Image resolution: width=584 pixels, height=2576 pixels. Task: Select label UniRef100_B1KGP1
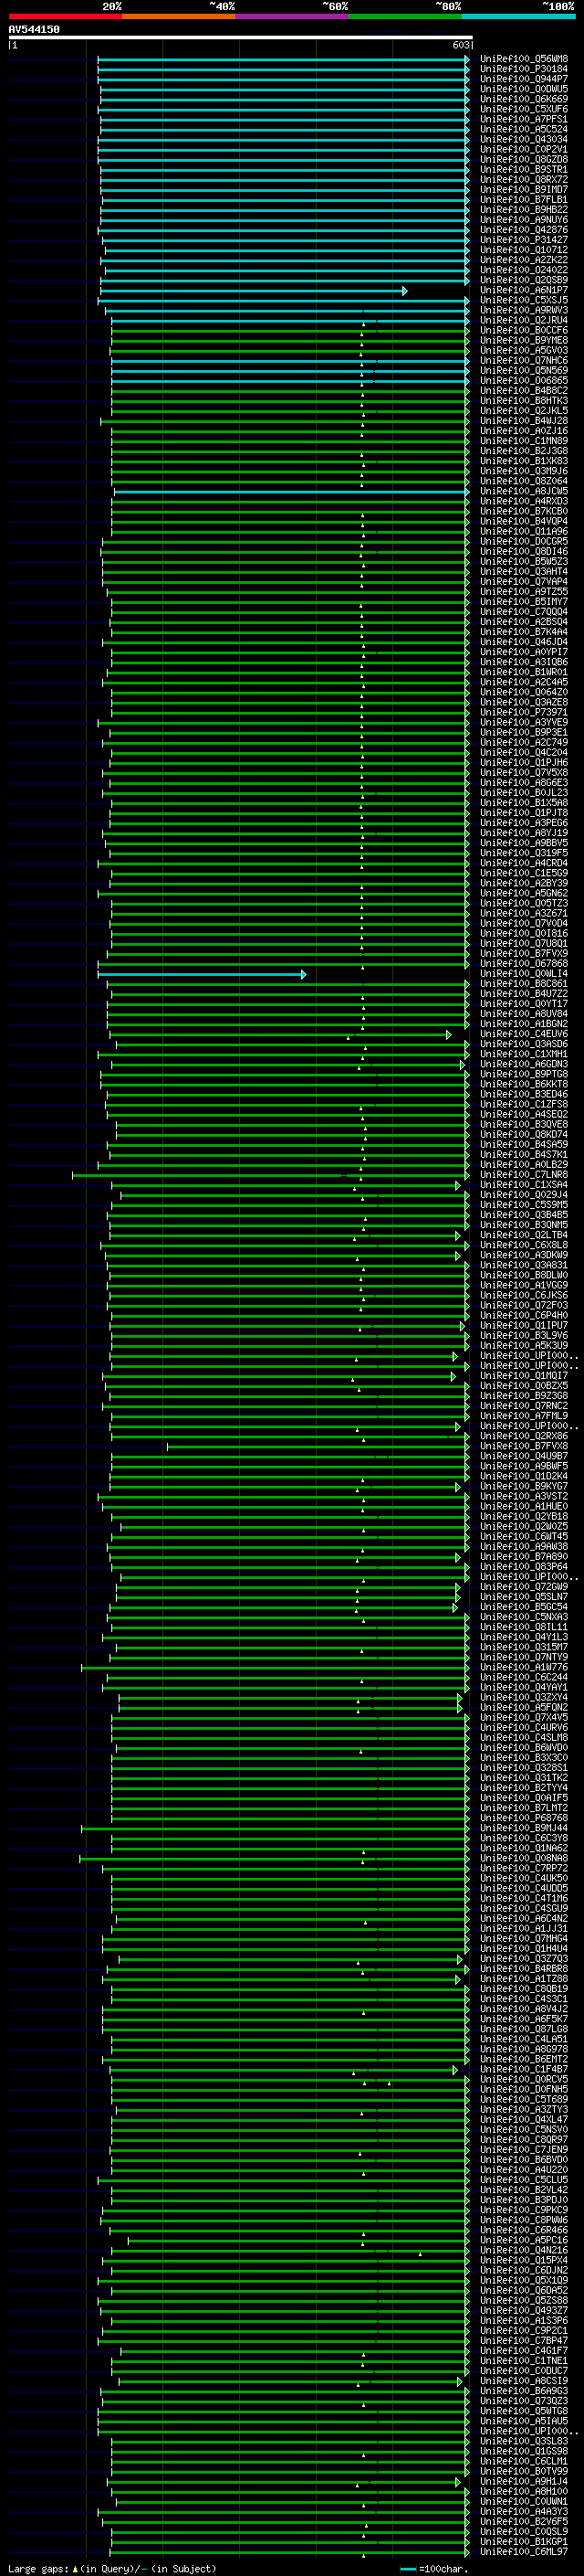(x=524, y=2542)
